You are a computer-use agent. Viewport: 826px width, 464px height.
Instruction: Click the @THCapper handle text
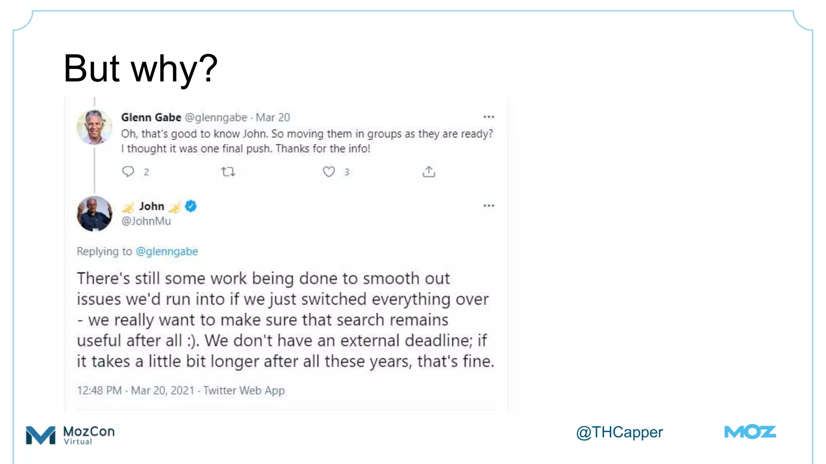619,432
